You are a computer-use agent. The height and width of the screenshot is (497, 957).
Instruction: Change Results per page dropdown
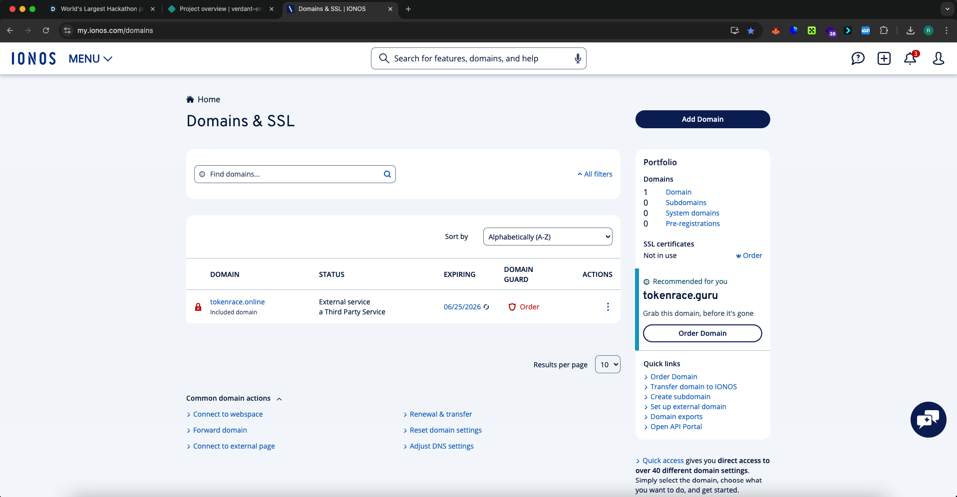[608, 364]
